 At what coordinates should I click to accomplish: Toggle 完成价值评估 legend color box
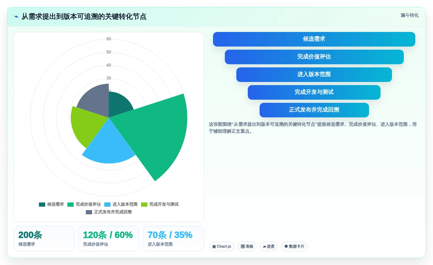click(x=71, y=205)
